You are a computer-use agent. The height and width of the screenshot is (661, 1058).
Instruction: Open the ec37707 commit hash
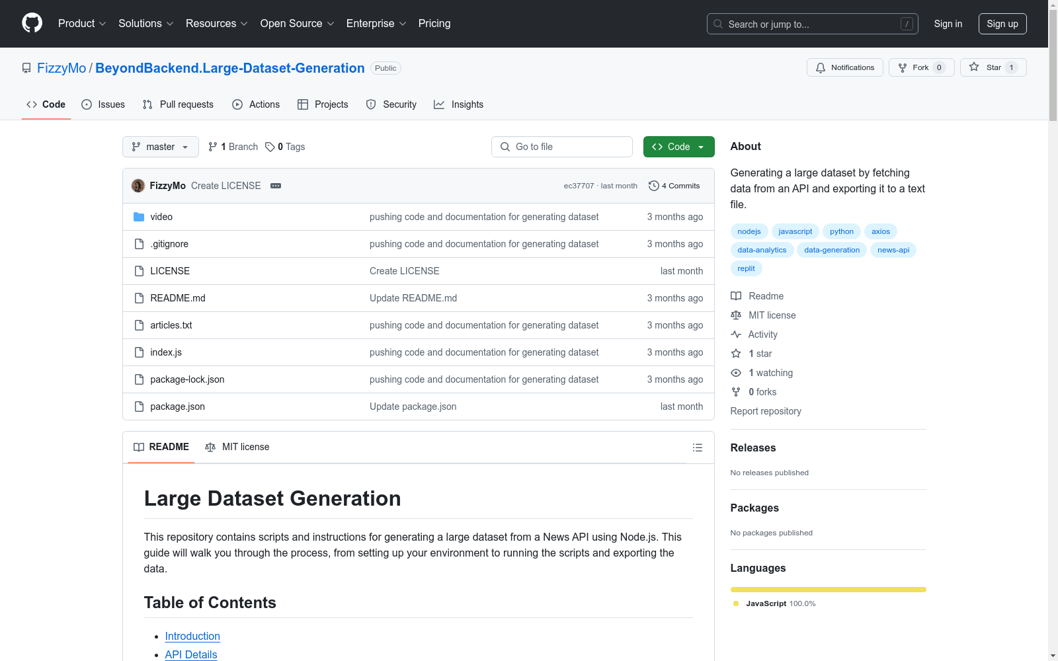(x=579, y=186)
